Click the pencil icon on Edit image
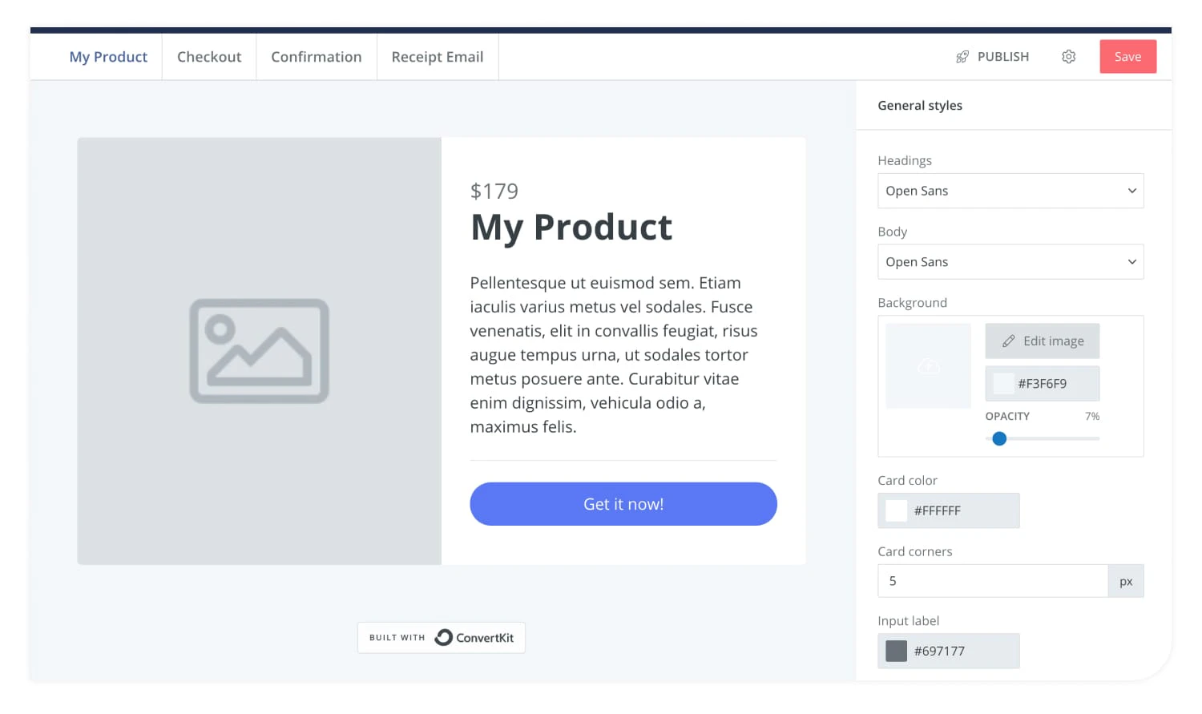Image resolution: width=1202 pixels, height=714 pixels. 1009,341
